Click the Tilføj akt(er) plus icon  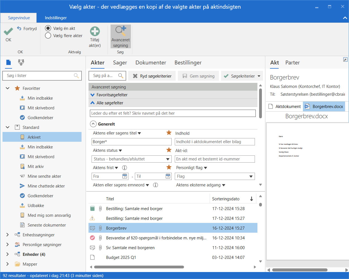coord(95,31)
